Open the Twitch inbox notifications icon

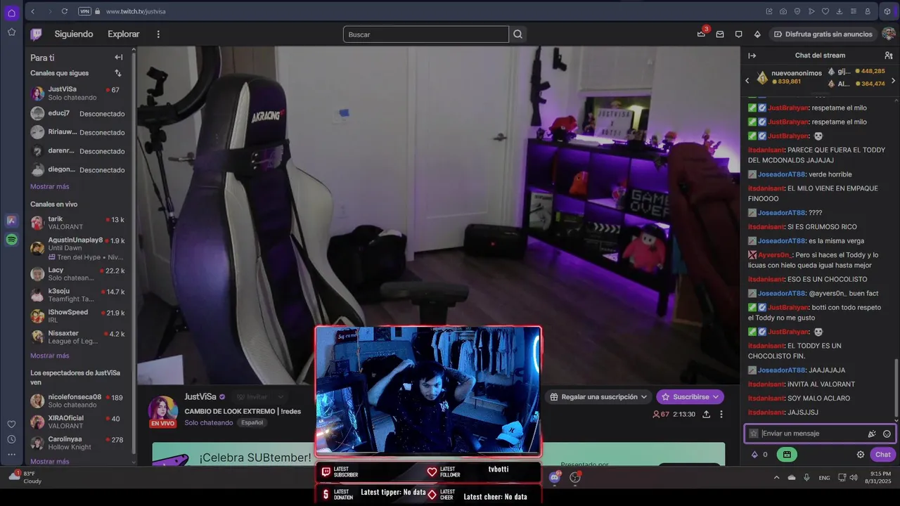[x=720, y=34]
